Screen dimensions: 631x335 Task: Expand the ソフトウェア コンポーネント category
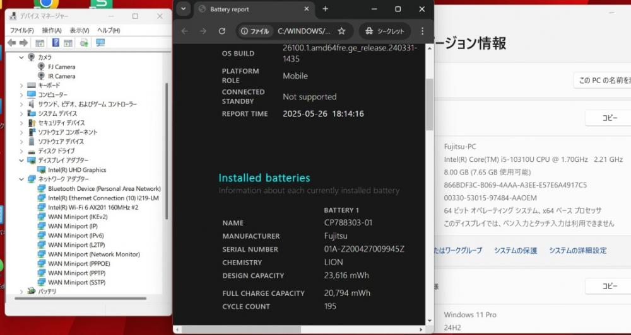pyautogui.click(x=21, y=132)
